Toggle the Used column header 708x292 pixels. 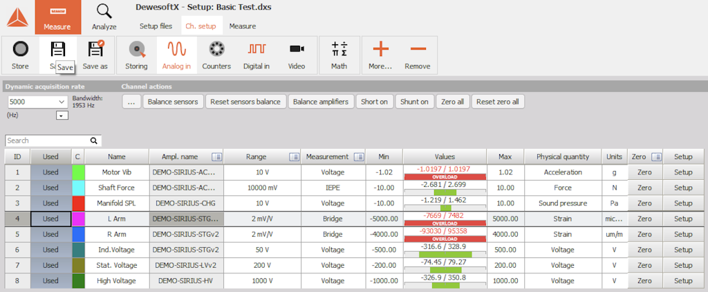[x=50, y=157]
